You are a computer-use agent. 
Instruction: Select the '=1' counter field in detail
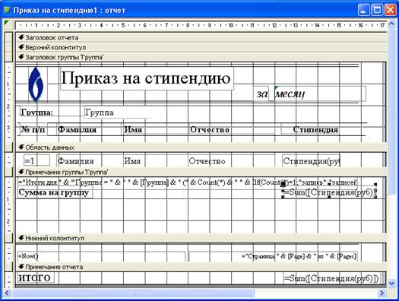tap(37, 161)
